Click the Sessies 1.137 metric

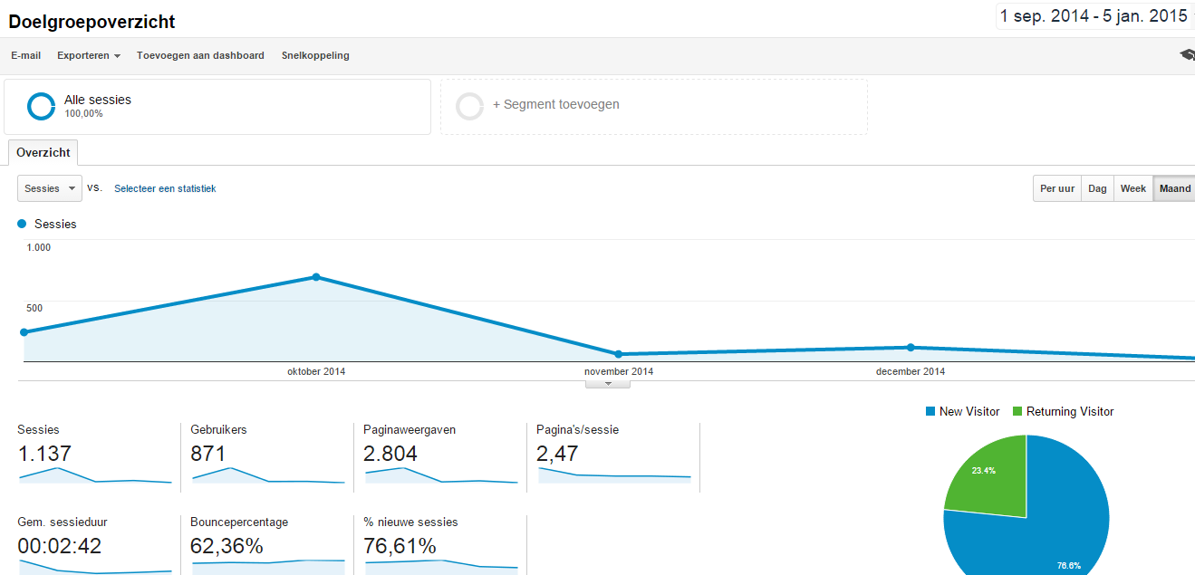[x=95, y=456]
